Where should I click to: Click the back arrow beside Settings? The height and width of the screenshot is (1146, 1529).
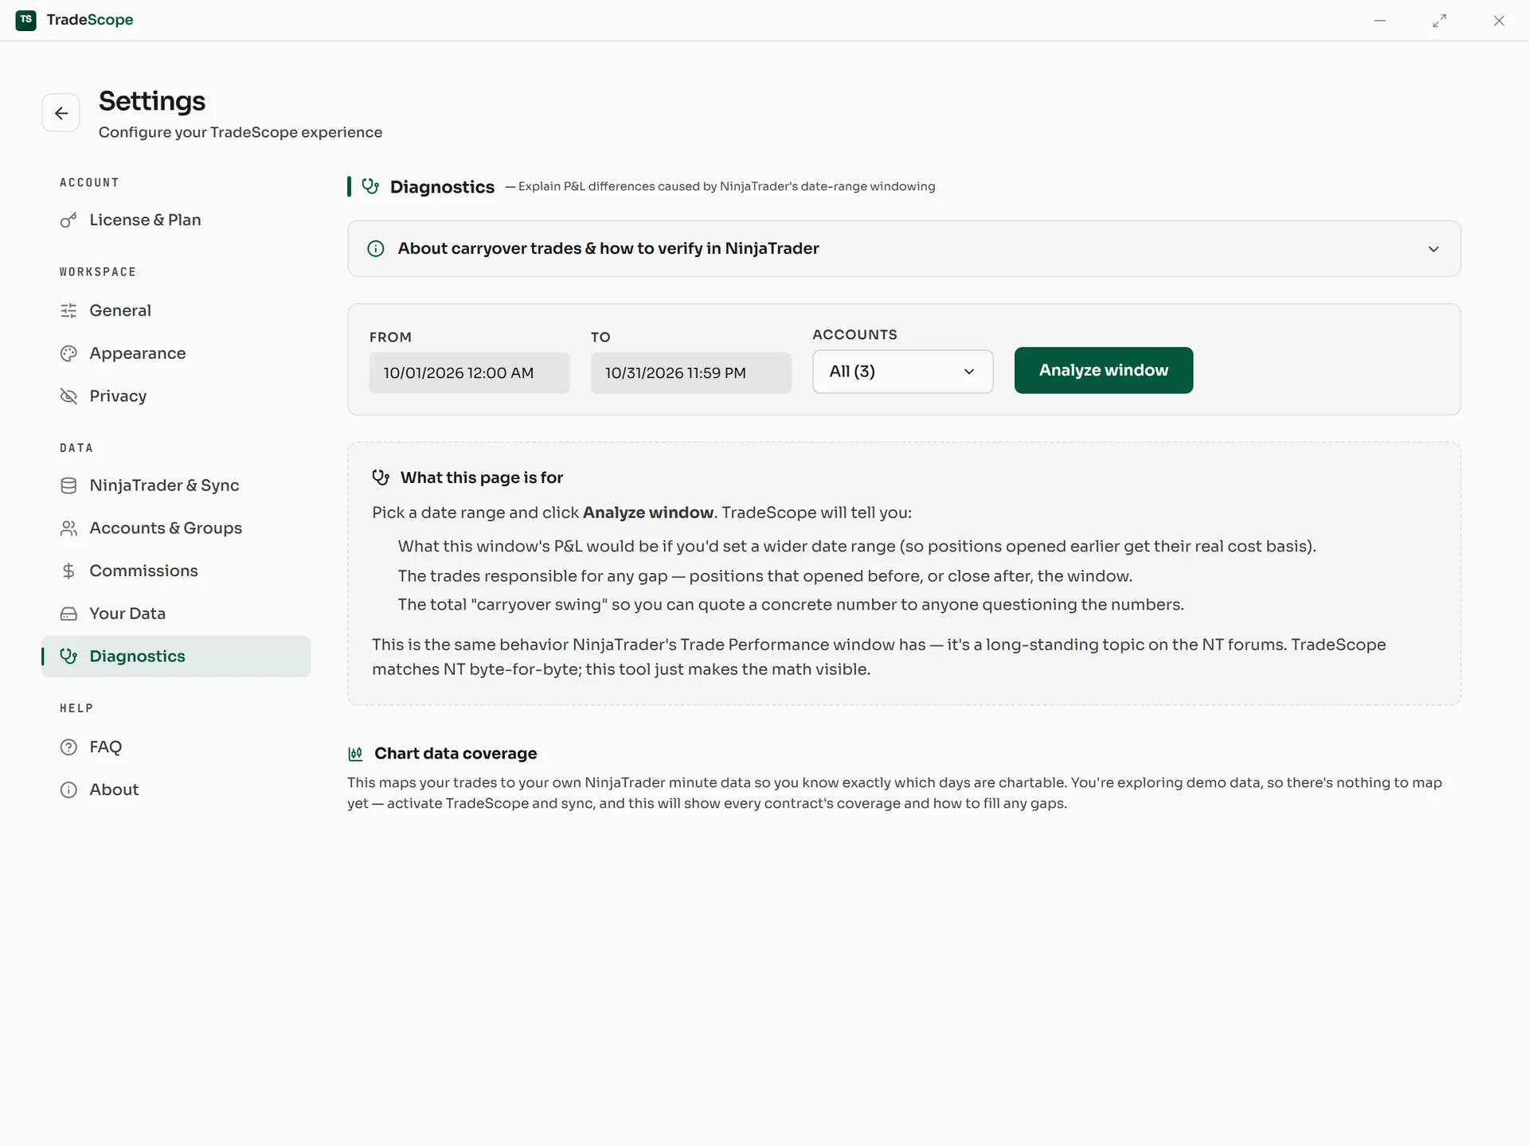[61, 113]
